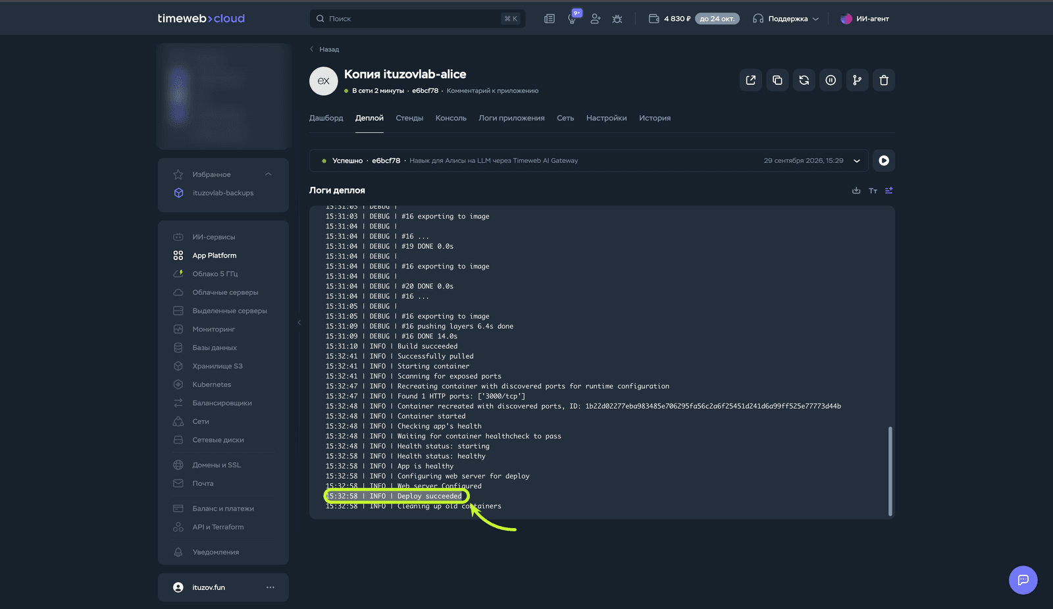Viewport: 1053px width, 609px height.
Task: Click the redeploy refresh icon
Action: 804,80
